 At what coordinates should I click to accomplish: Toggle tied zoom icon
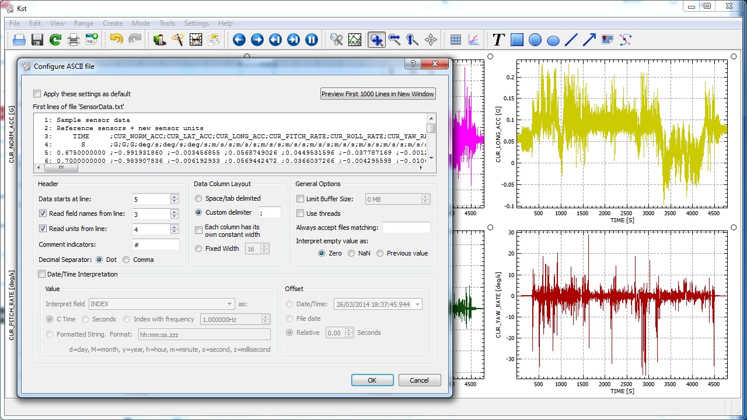pyautogui.click(x=337, y=40)
